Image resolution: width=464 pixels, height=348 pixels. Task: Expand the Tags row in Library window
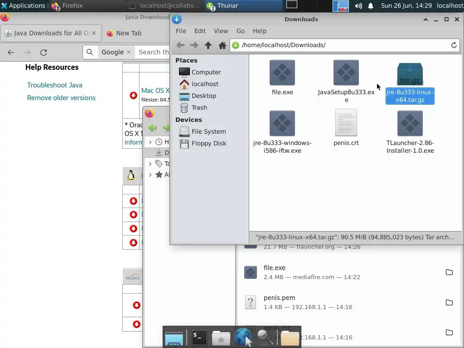click(x=150, y=164)
